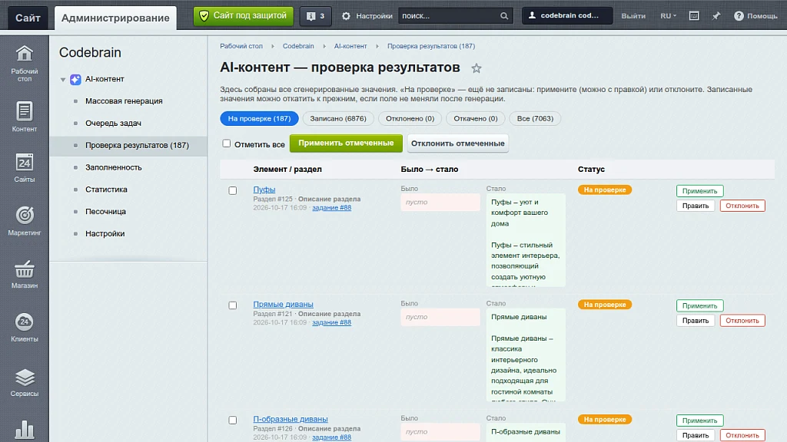787x442 pixels.
Task: Open the Настройки gear icon
Action: point(347,16)
